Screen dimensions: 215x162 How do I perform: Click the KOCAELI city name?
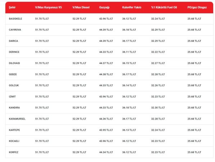14,141
